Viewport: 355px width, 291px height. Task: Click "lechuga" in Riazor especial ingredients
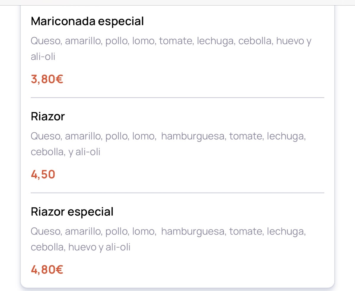point(286,232)
